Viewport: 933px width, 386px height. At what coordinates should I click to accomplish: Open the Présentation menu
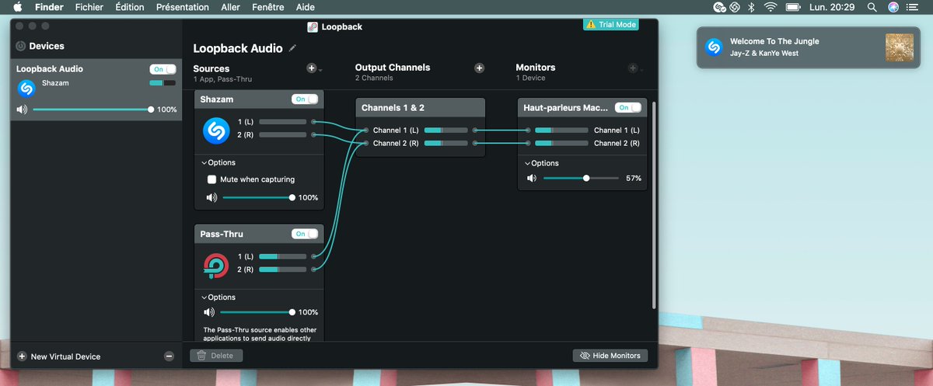[182, 7]
